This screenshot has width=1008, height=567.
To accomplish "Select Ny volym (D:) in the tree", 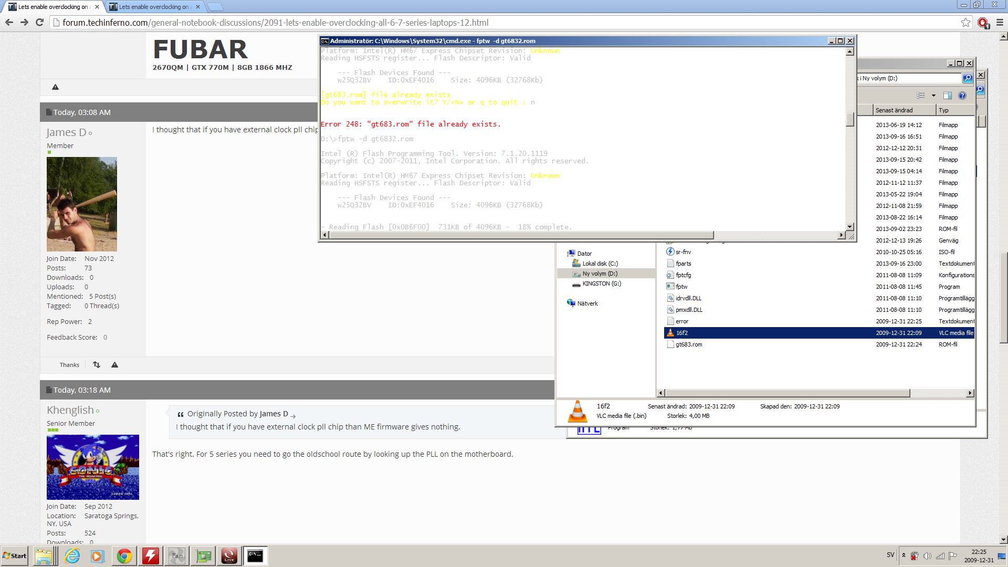I will click(x=595, y=274).
